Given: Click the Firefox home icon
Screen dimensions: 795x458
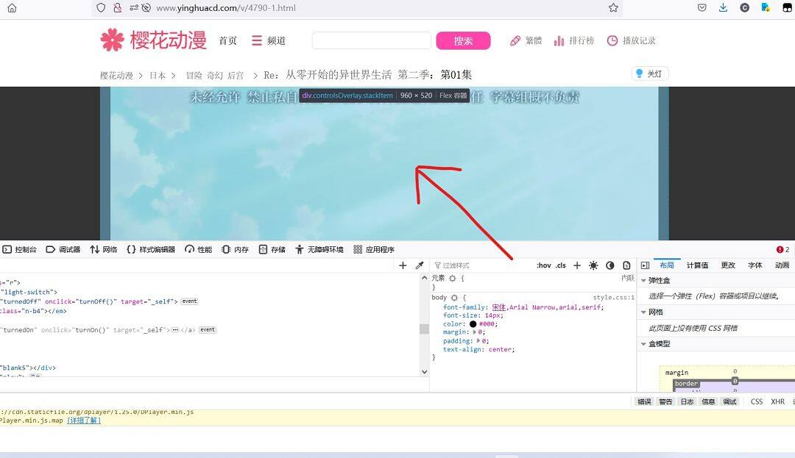Looking at the screenshot, I should pos(12,8).
